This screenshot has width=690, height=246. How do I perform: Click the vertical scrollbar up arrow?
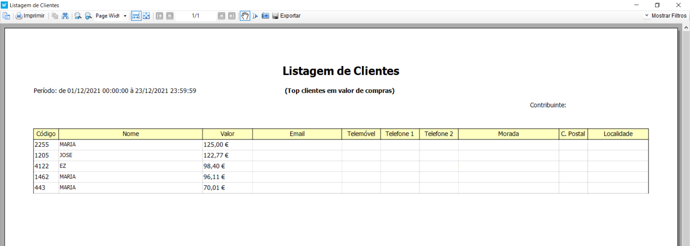686,28
